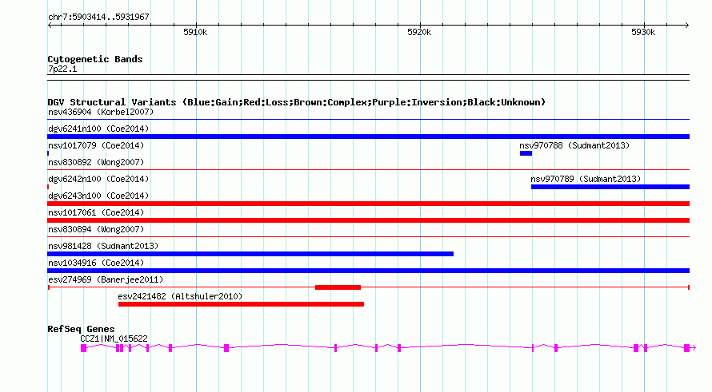This screenshot has width=712, height=392.
Task: Click the thick red dgv6243n100 loss bar
Action: 368,204
